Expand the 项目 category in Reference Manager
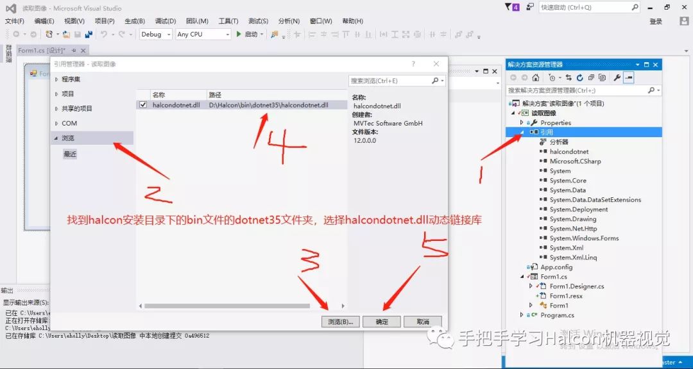Image resolution: width=693 pixels, height=369 pixels. 56,94
